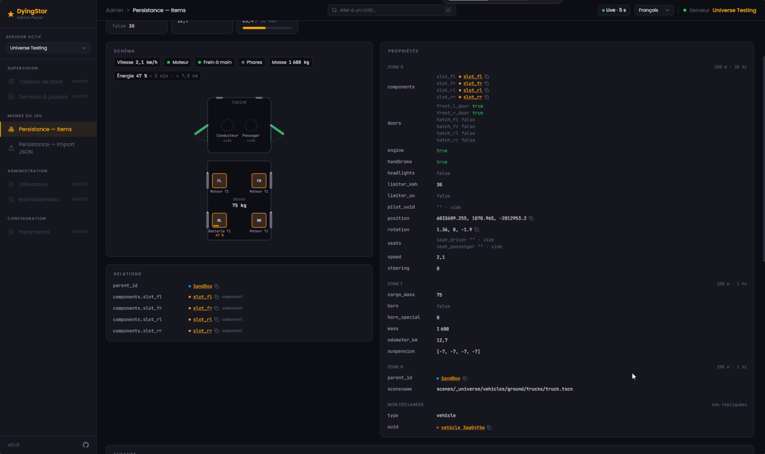The image size is (765, 454).
Task: Copy the slot_fl UUID in properties components
Action: (487, 77)
